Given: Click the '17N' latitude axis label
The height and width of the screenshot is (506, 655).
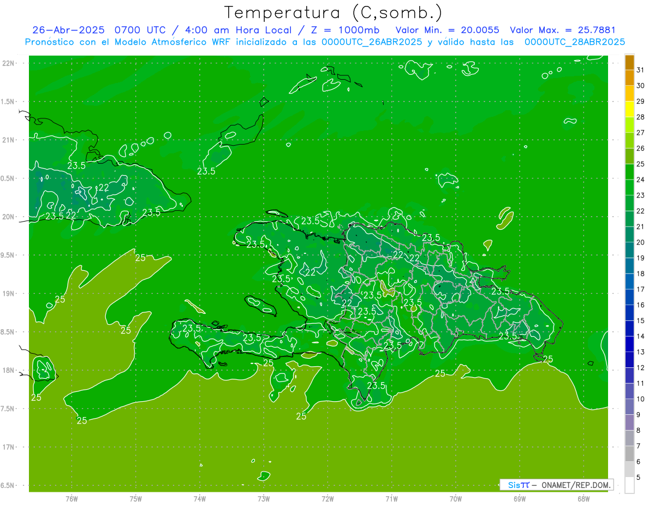Looking at the screenshot, I should [8, 447].
